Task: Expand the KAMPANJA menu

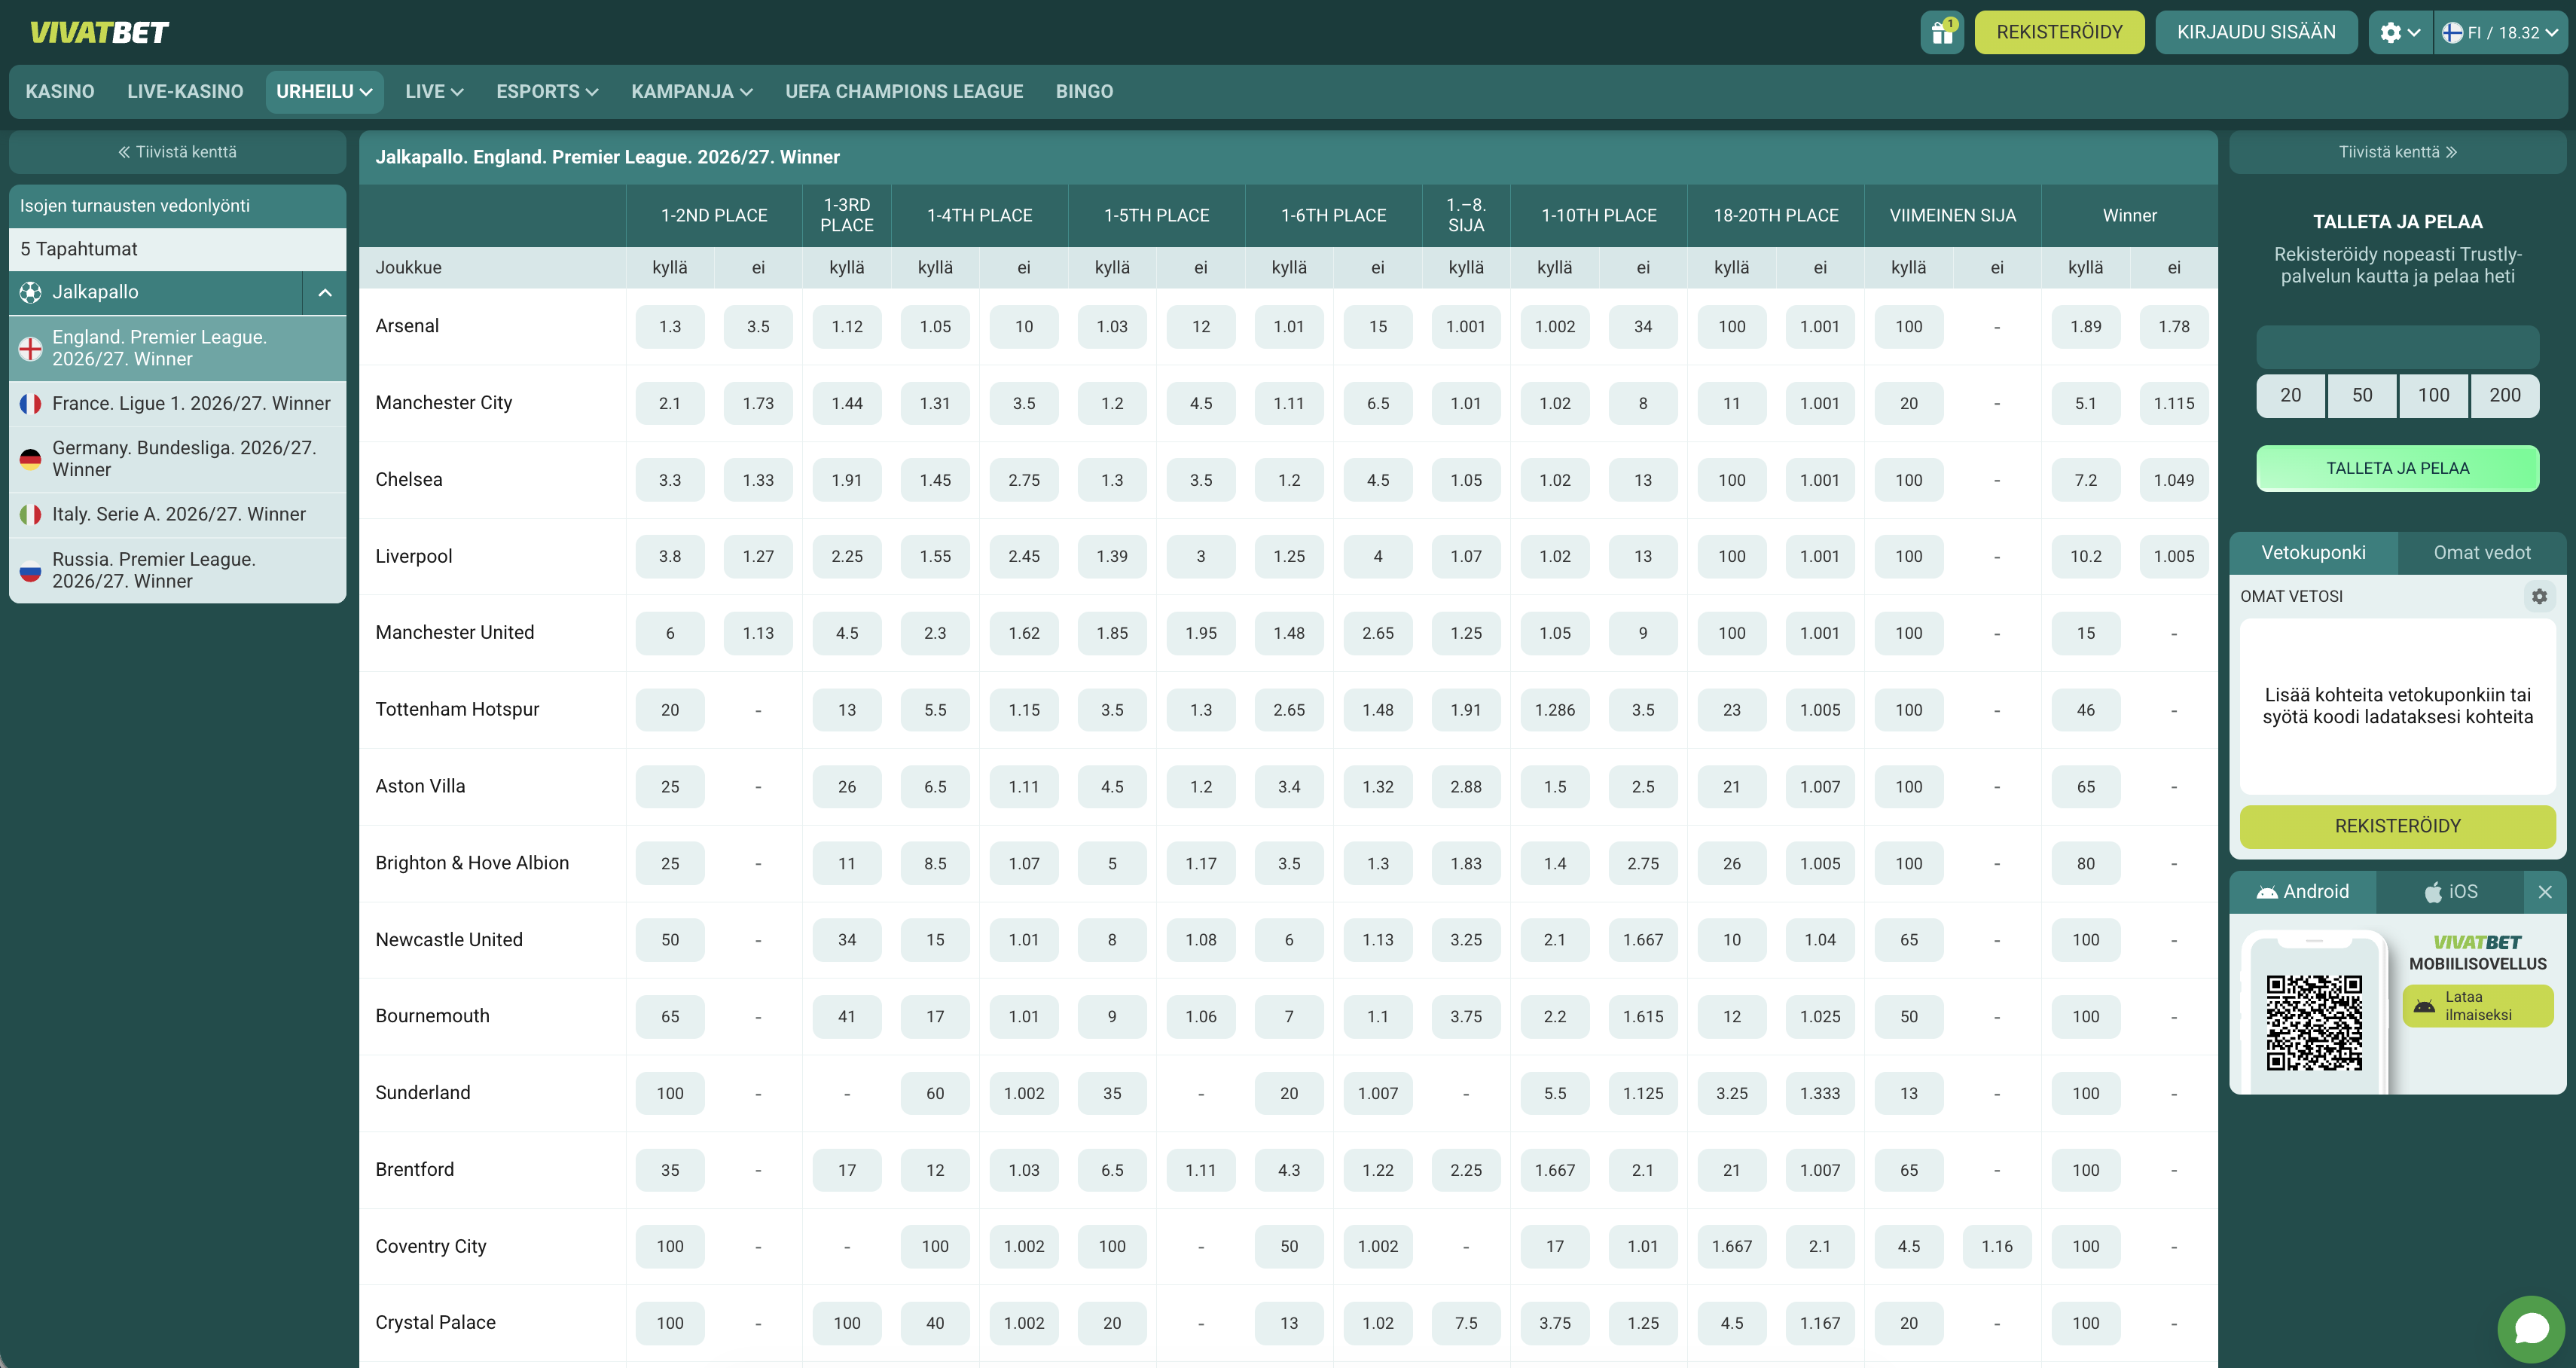Action: [x=692, y=91]
